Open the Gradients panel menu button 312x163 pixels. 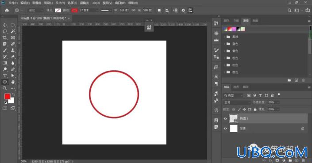click(309, 21)
